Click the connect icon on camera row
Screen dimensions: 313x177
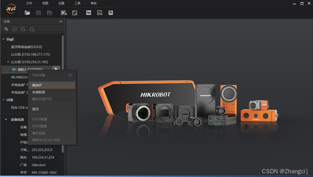[56, 68]
